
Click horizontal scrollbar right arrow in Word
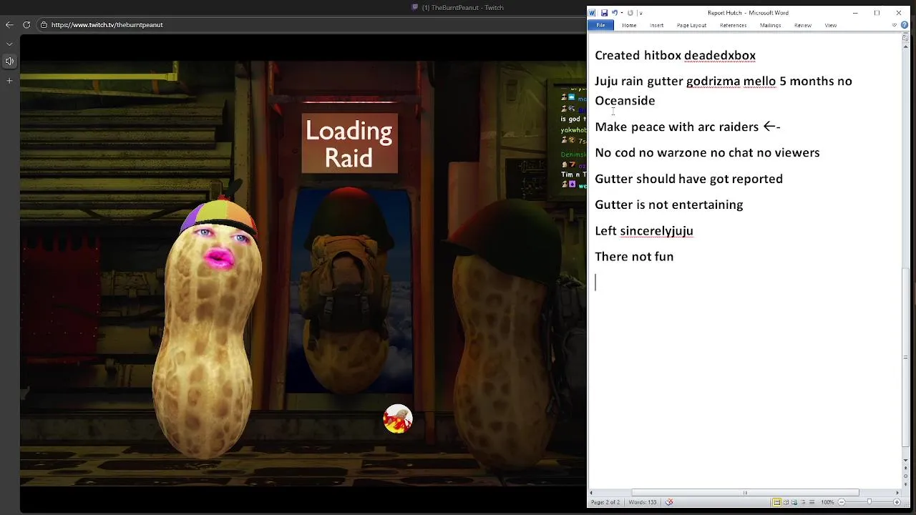[x=897, y=492]
